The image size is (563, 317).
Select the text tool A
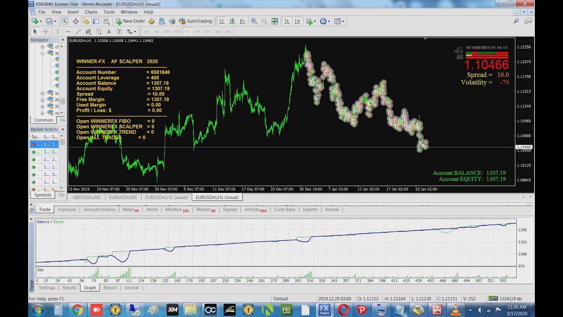[x=109, y=32]
